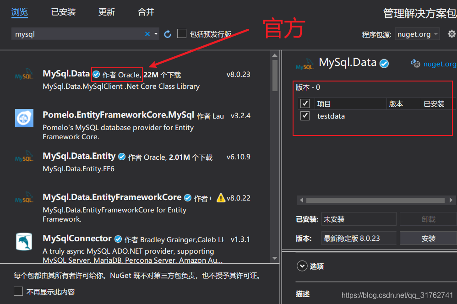Open the nuget.org link in details
Screen dimensions: 457x304
click(x=440, y=64)
